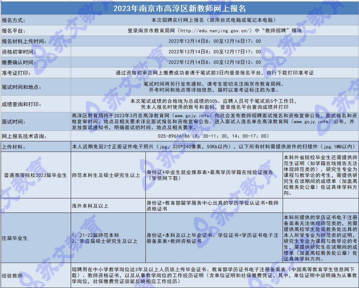Select the "报名材料上传时间:" label
The width and height of the screenshot is (359, 288).
point(24,41)
